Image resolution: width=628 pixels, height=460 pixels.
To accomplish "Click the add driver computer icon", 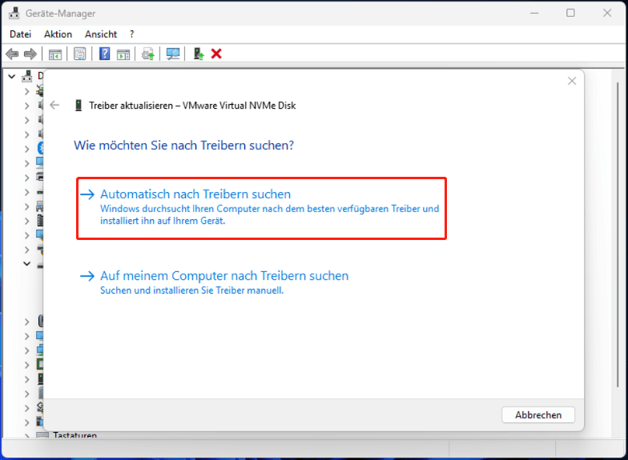I will 199,54.
